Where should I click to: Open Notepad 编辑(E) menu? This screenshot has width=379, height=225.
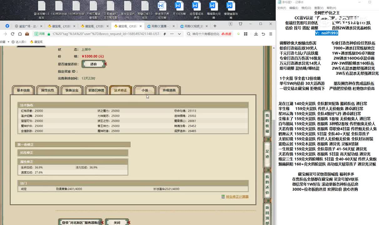[x=294, y=8]
